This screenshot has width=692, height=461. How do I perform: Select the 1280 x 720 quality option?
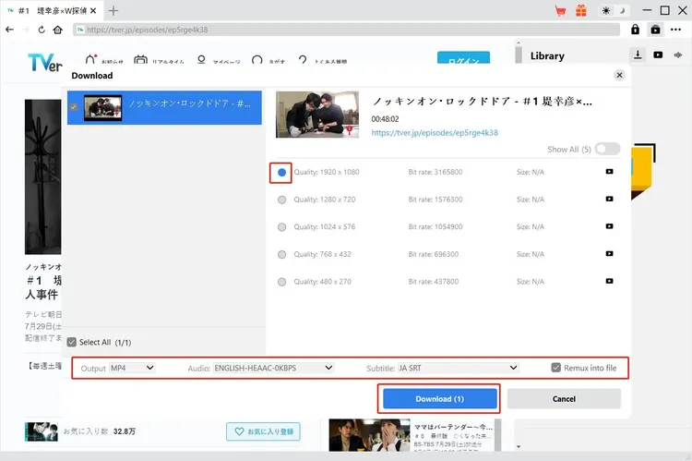coord(282,200)
